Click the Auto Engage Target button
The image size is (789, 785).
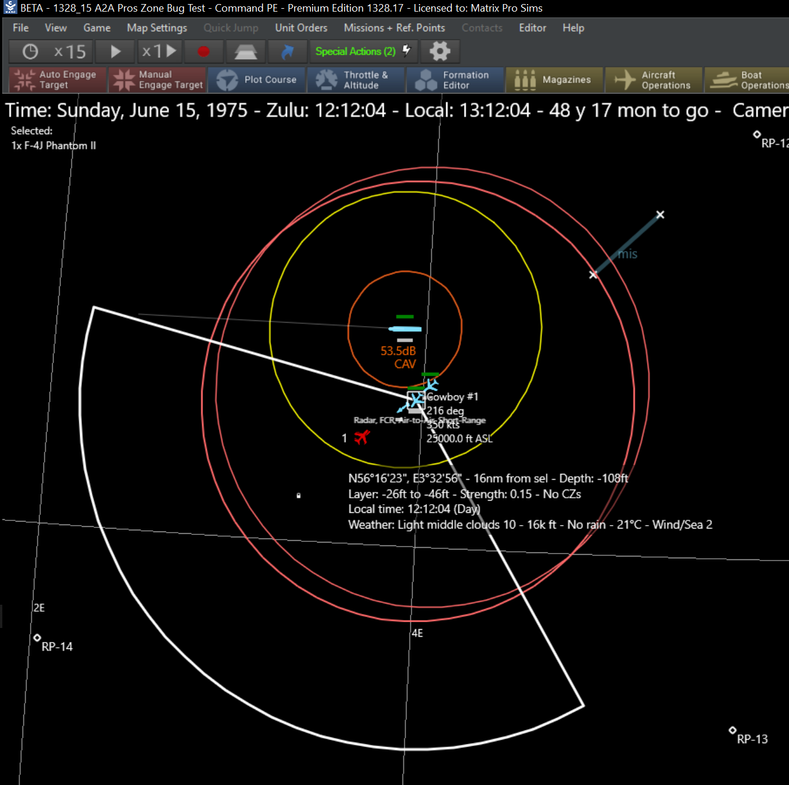tap(58, 80)
